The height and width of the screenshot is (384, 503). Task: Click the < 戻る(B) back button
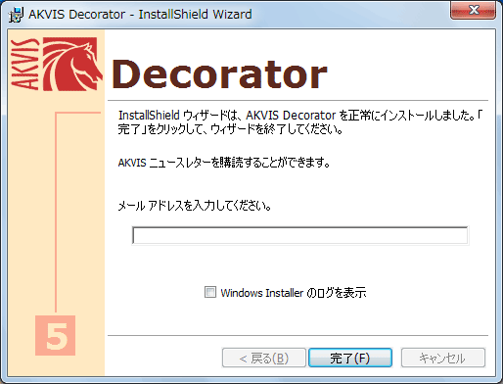(x=264, y=358)
